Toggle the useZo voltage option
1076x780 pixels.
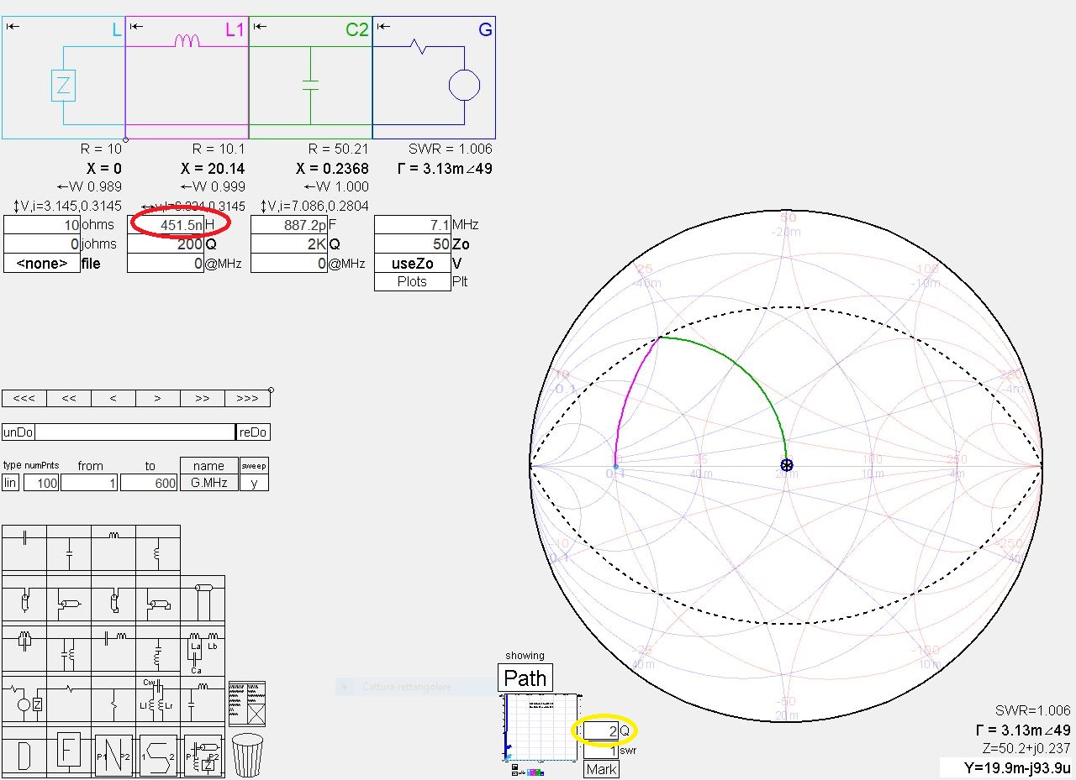413,264
